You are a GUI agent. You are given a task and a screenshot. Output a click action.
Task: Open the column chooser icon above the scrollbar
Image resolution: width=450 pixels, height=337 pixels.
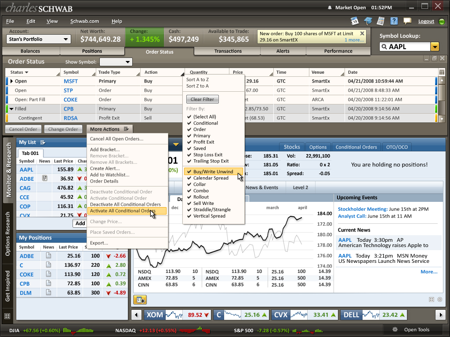(442, 72)
